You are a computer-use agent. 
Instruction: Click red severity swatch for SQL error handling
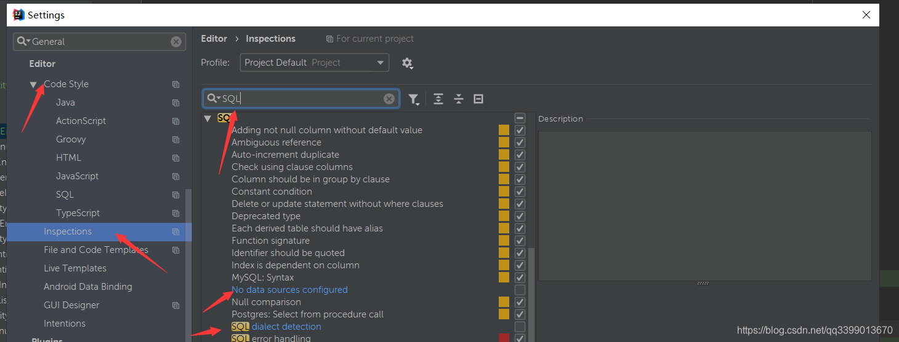point(504,338)
